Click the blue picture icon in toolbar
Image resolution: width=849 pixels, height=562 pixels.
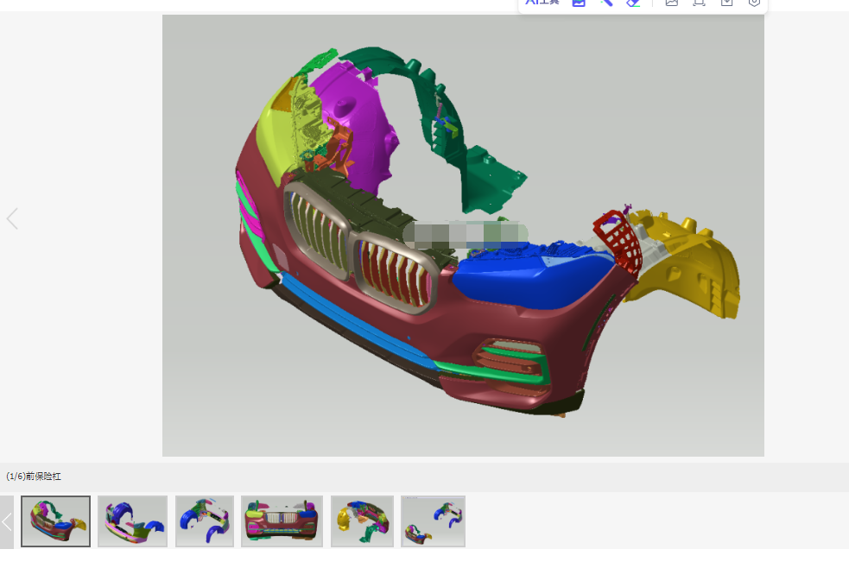(x=579, y=3)
